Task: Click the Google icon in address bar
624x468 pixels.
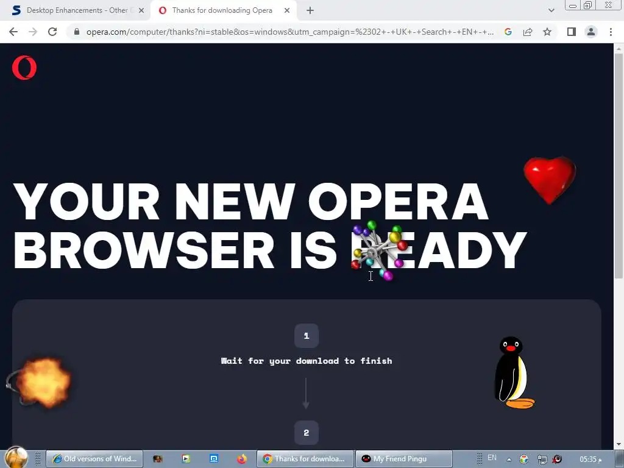Action: [x=508, y=32]
